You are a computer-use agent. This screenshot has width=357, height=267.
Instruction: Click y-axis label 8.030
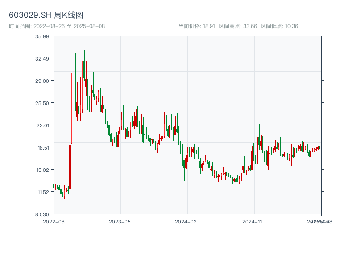[x=42, y=214]
